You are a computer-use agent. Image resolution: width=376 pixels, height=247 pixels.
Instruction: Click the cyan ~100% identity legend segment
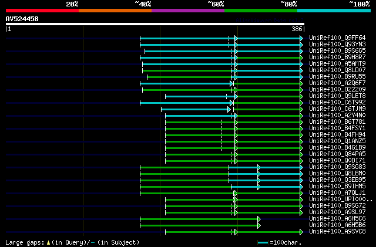[x=334, y=11]
